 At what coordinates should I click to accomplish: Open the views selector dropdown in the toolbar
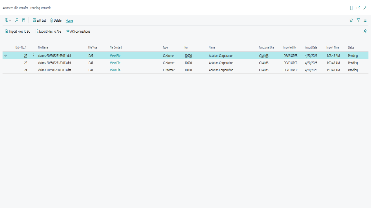(x=8, y=21)
